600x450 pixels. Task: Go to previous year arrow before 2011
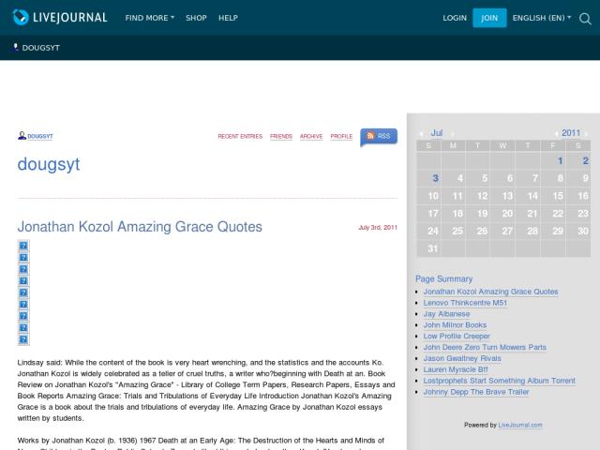tap(556, 133)
